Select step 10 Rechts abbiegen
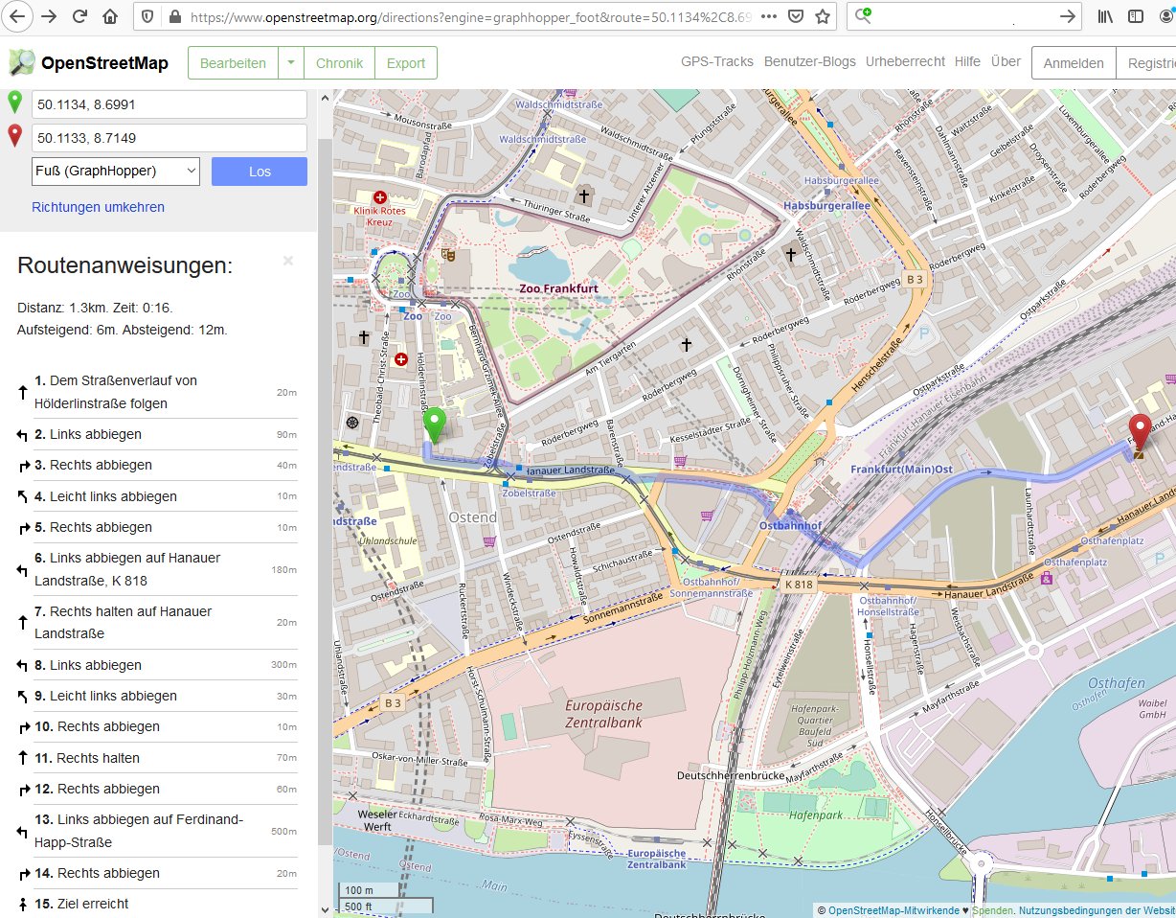The height and width of the screenshot is (918, 1176). [x=159, y=726]
